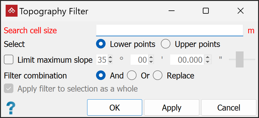The width and height of the screenshot is (259, 118).
Task: Choose the And filter combination option
Action: pyautogui.click(x=101, y=75)
